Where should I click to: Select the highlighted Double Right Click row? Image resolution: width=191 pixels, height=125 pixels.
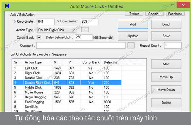tap(67, 83)
